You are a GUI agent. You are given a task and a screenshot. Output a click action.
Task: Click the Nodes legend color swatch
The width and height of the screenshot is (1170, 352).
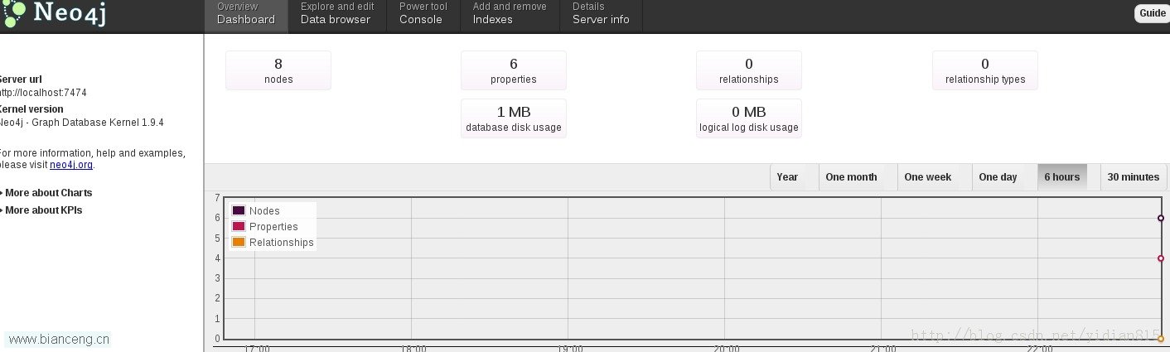tap(239, 210)
